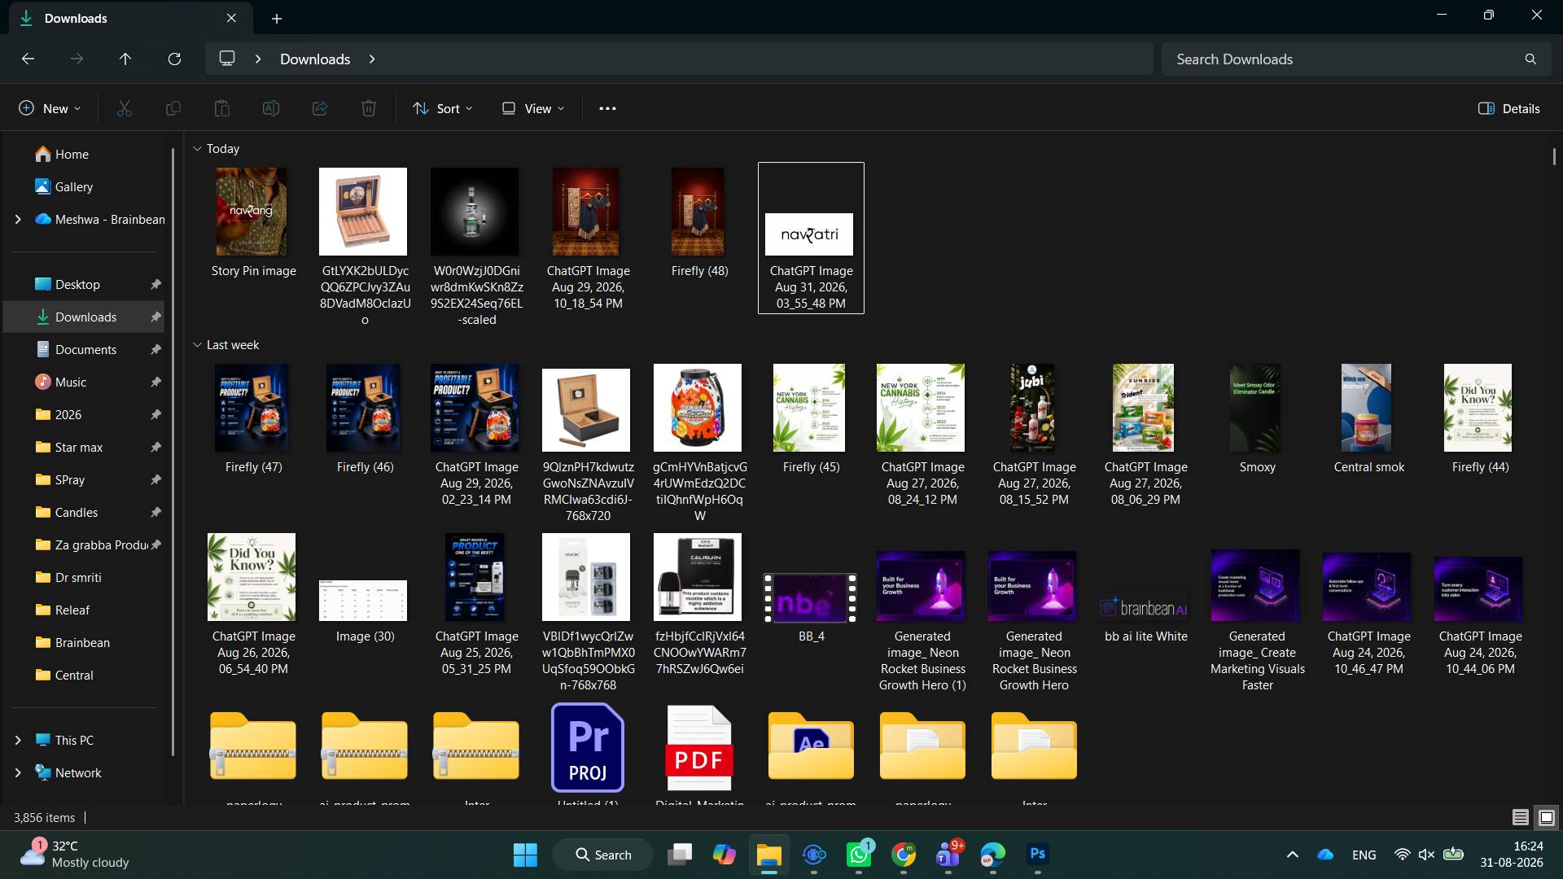
Task: Toggle the Details pane
Action: (x=1509, y=108)
